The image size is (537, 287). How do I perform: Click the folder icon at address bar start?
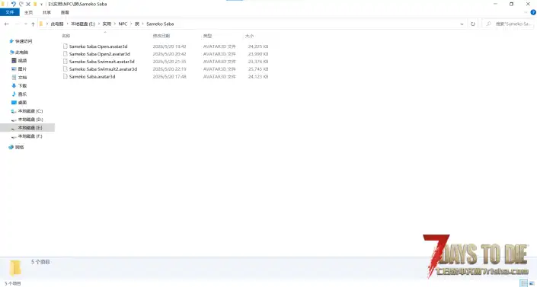41,24
